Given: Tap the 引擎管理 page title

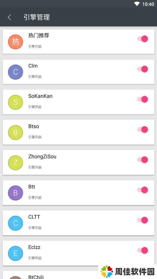Looking at the screenshot, I should pos(37,17).
